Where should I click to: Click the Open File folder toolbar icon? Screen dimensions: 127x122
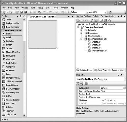(x=17, y=12)
